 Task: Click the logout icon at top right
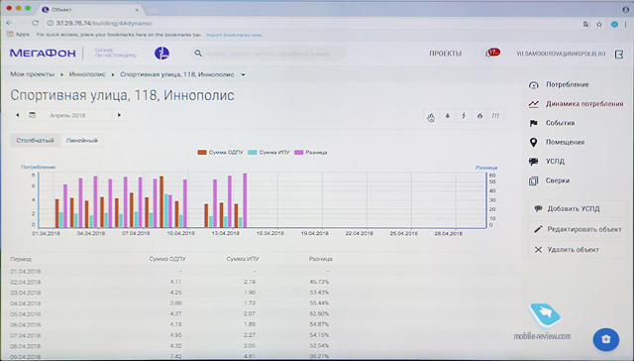619,54
